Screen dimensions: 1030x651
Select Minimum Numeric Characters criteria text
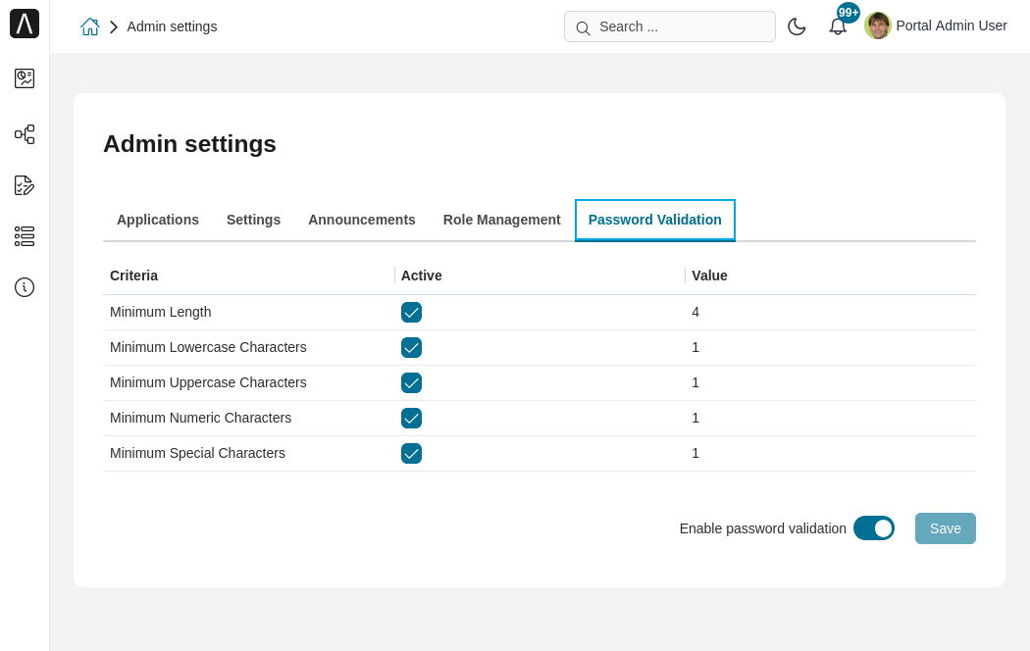[200, 418]
